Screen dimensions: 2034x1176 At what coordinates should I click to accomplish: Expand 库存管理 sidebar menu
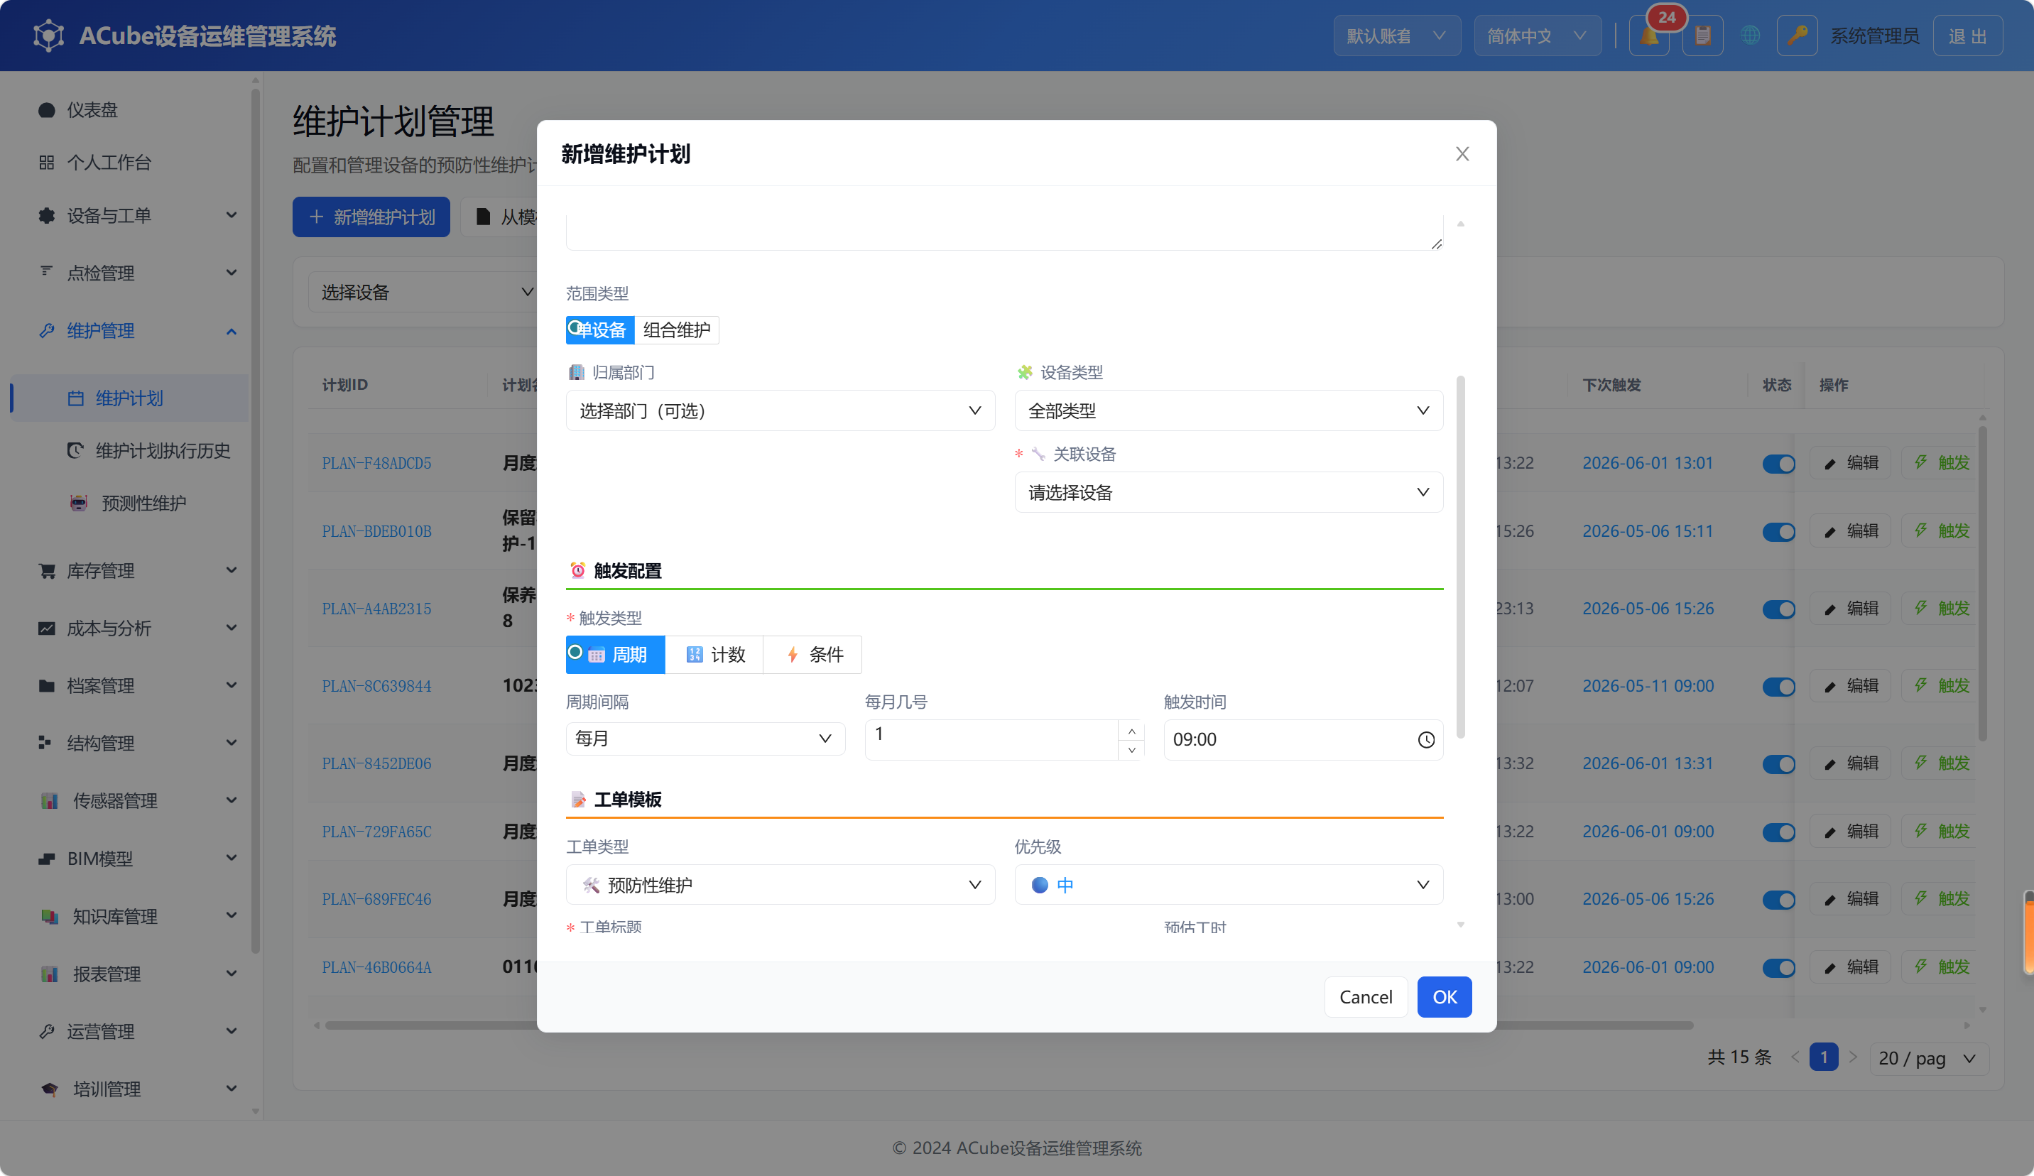pos(128,571)
